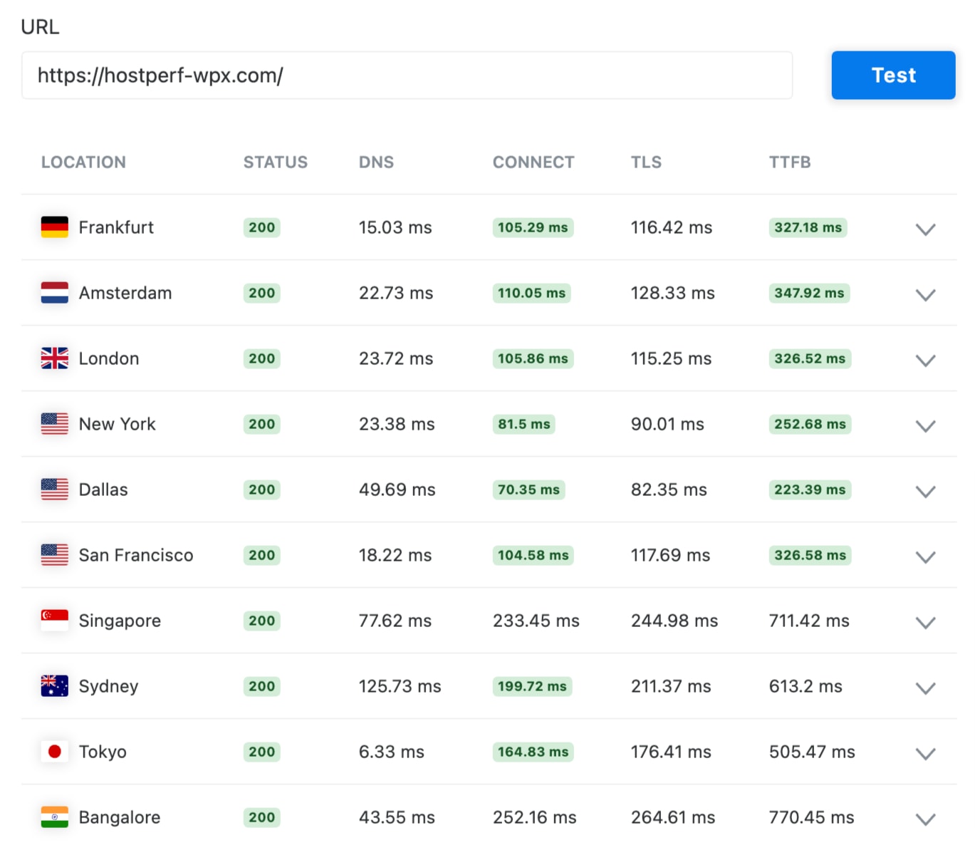Image resolution: width=975 pixels, height=855 pixels.
Task: Click the TLS column header
Action: [x=646, y=162]
